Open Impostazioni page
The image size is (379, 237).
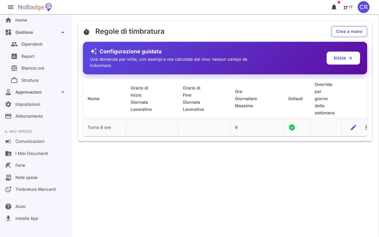[35, 104]
